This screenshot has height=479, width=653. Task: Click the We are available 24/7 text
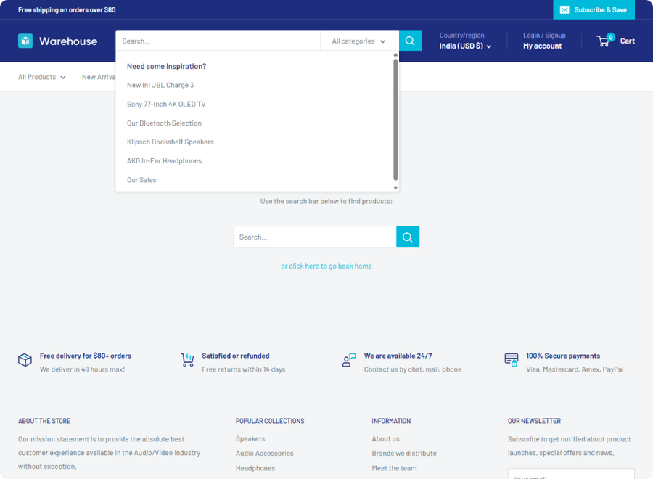coord(398,356)
